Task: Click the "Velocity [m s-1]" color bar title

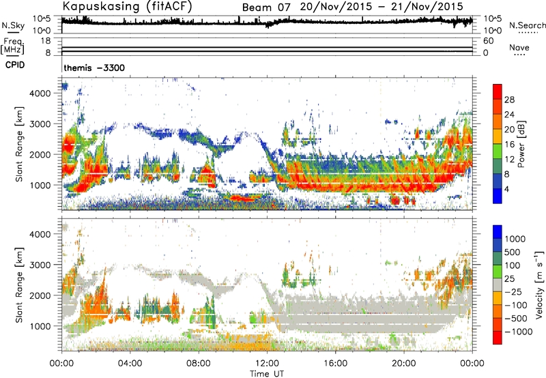Action: pos(539,285)
